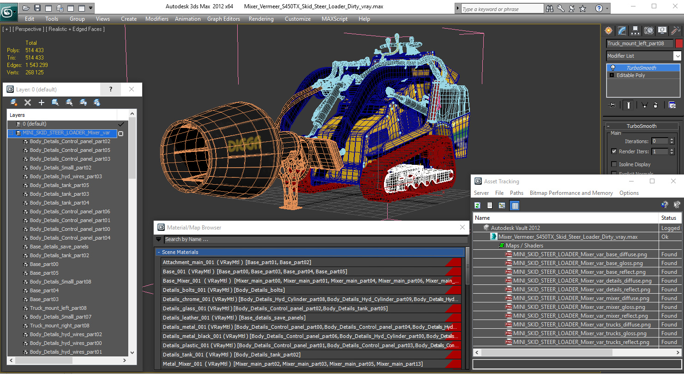Click Layer dialog help question mark button
The image size is (684, 374).
coord(110,90)
